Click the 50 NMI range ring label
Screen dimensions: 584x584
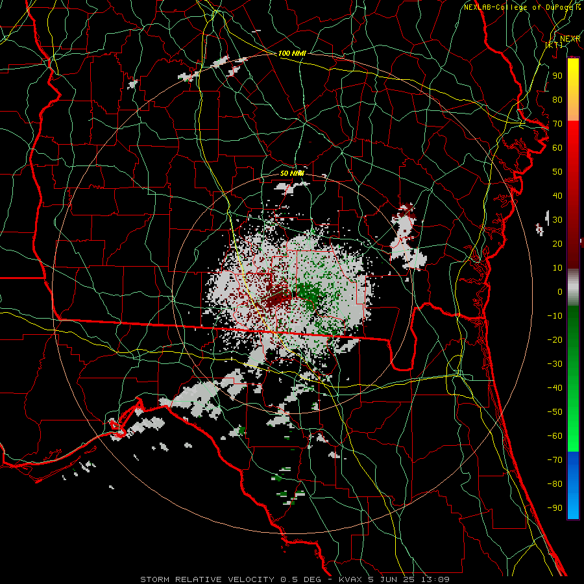click(x=292, y=173)
